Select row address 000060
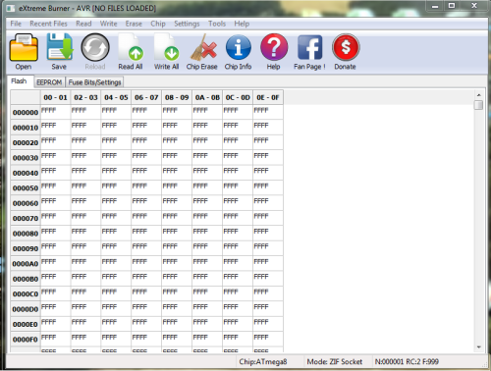The image size is (491, 371). (26, 203)
